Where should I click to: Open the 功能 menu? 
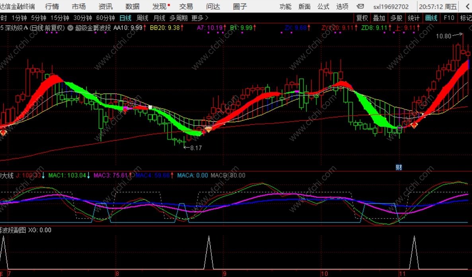[x=285, y=7]
